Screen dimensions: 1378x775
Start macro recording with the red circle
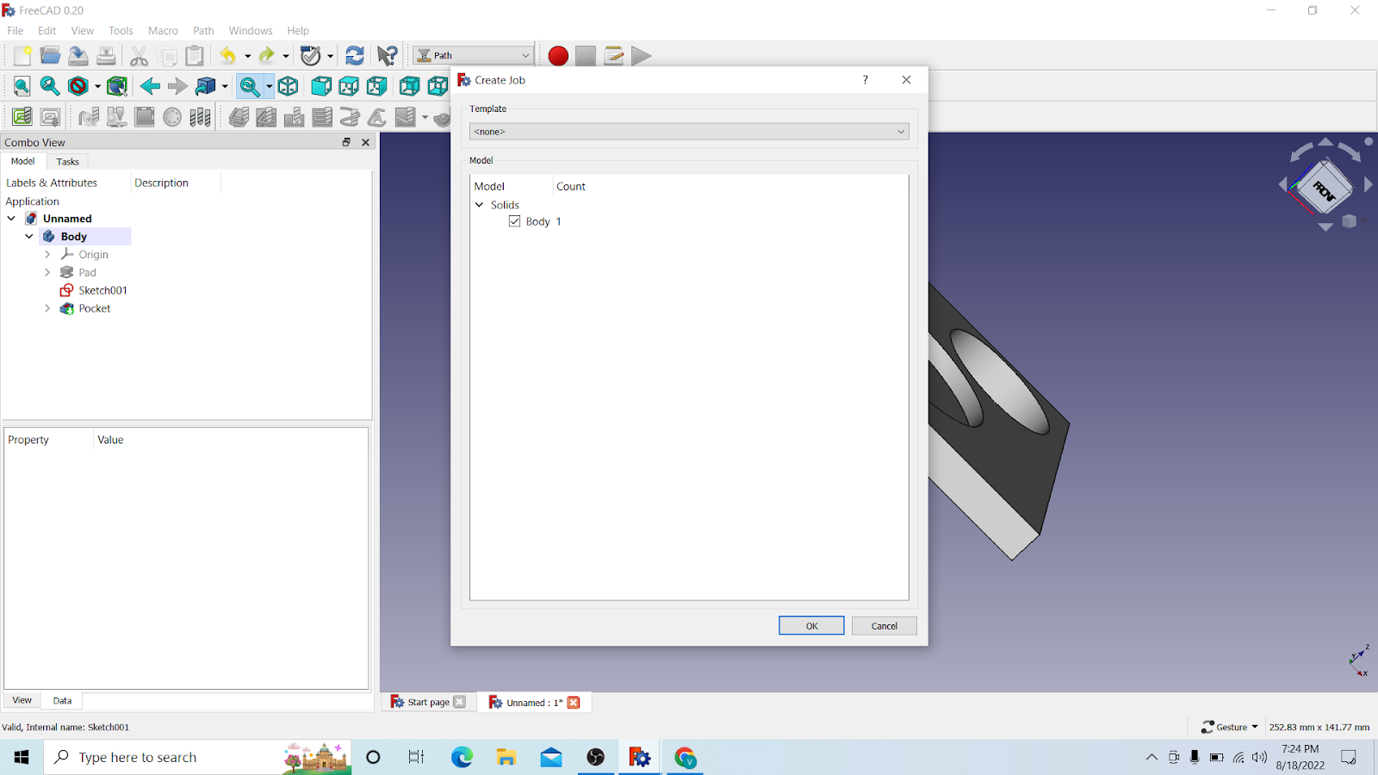coord(558,56)
